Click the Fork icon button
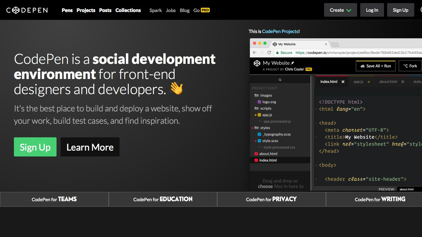This screenshot has width=422, height=237. coord(406,66)
